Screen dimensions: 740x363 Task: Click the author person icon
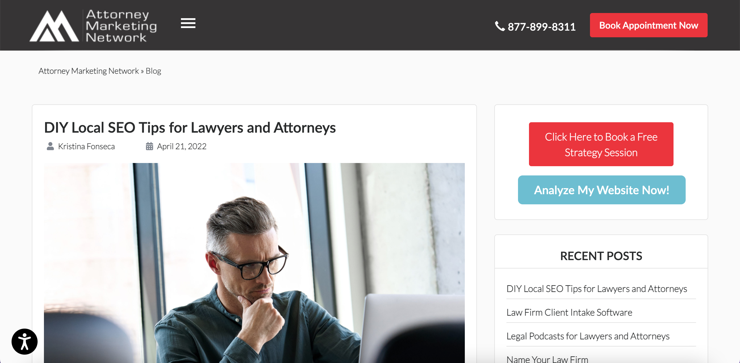50,146
